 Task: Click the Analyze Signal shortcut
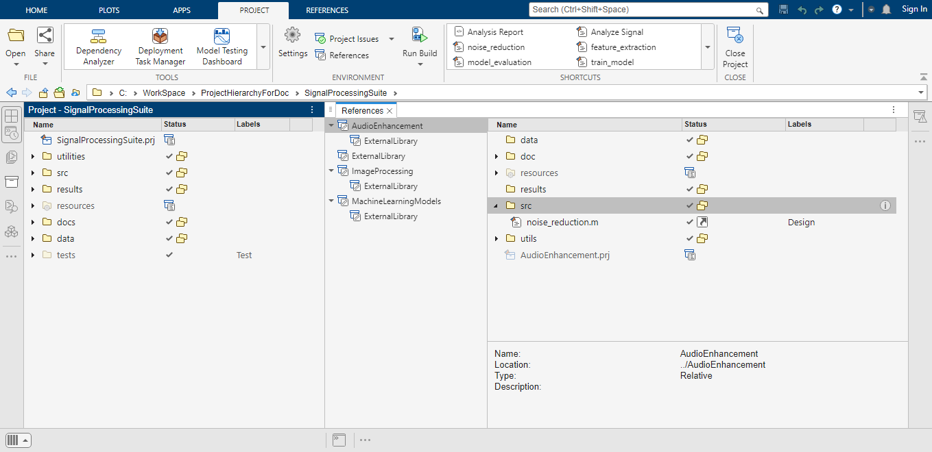coord(616,32)
